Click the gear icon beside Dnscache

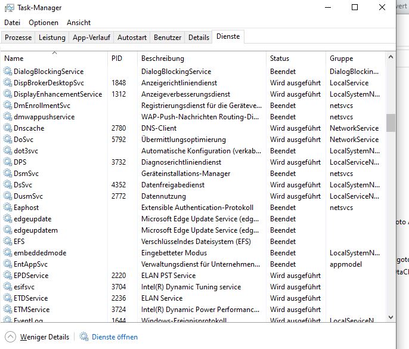(x=8, y=128)
